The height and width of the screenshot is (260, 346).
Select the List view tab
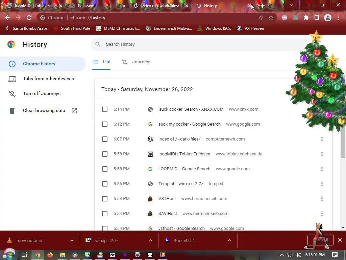pos(101,62)
